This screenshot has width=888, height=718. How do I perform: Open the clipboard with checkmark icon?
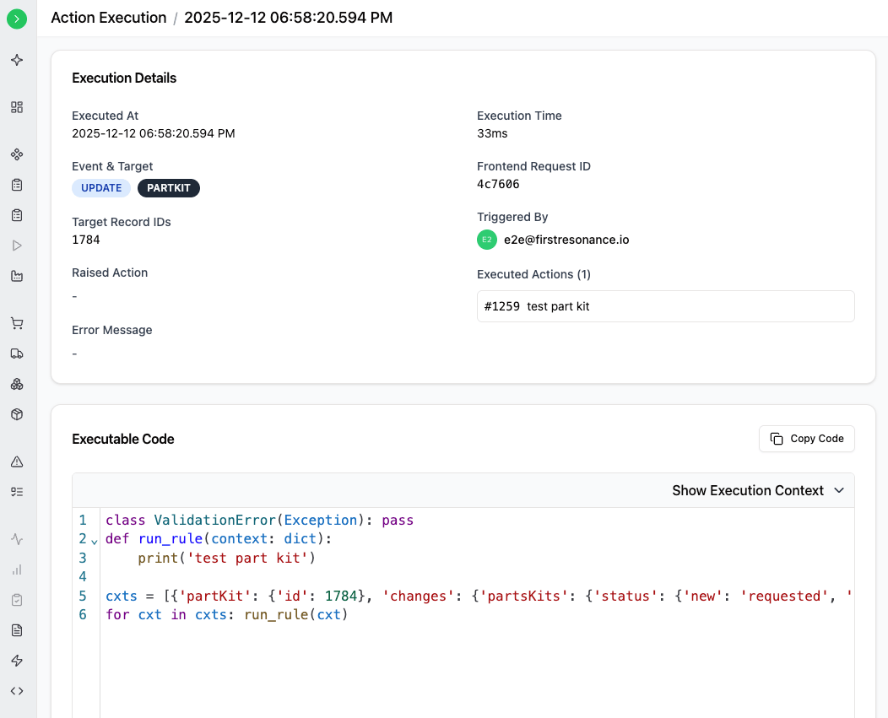pyautogui.click(x=17, y=600)
